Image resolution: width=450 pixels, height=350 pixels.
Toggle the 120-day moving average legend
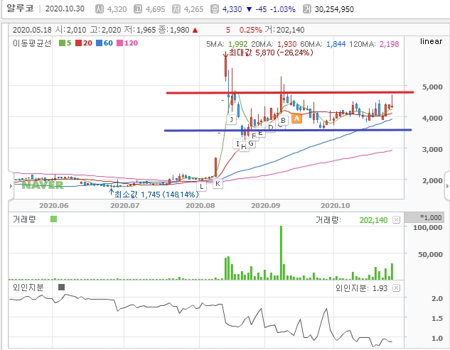(127, 43)
